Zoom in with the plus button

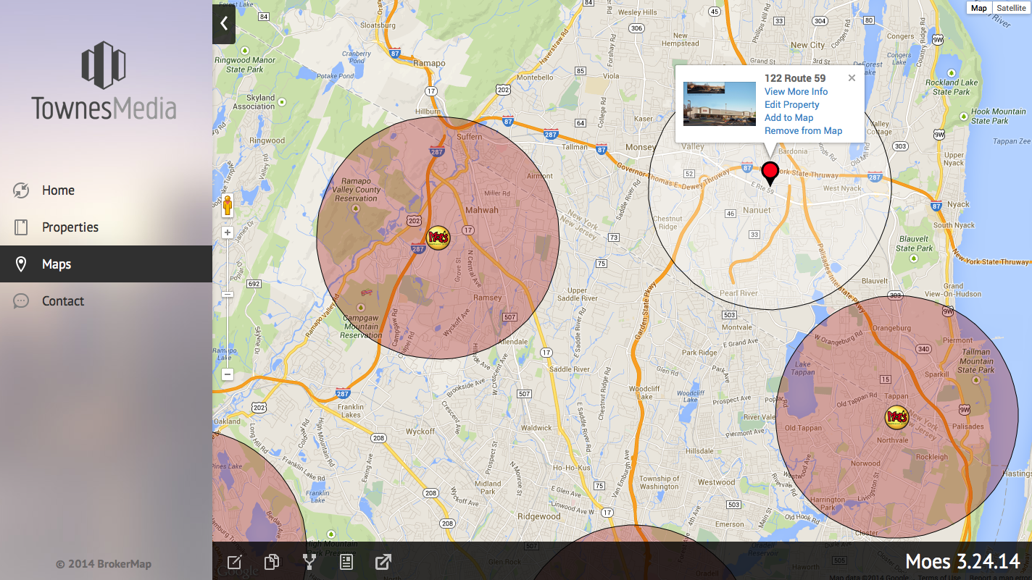[228, 233]
